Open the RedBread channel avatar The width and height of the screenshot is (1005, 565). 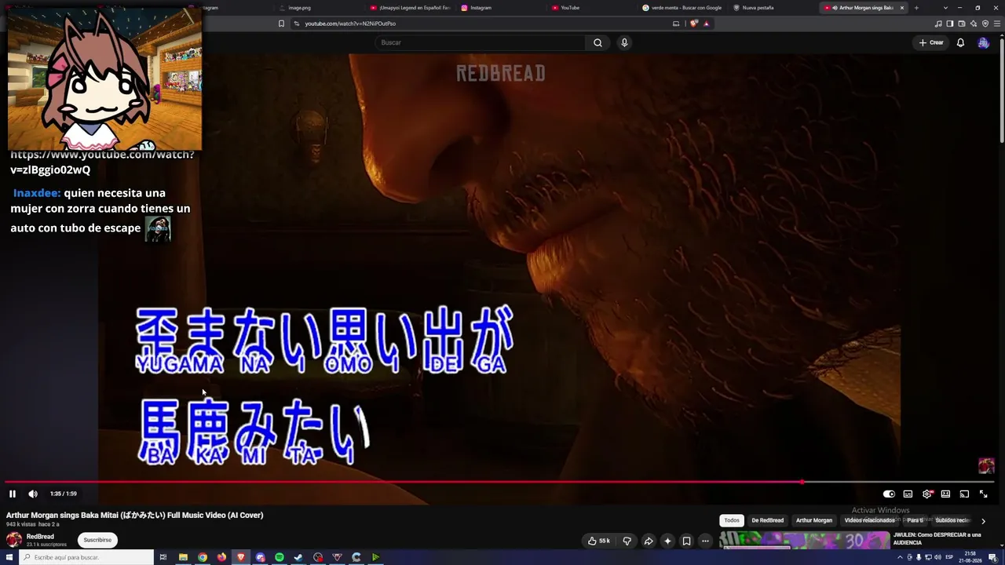click(x=14, y=540)
